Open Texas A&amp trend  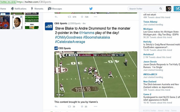pos(150,22)
